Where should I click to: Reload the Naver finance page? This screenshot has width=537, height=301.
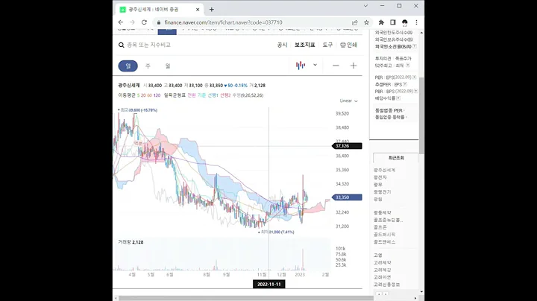click(x=144, y=22)
